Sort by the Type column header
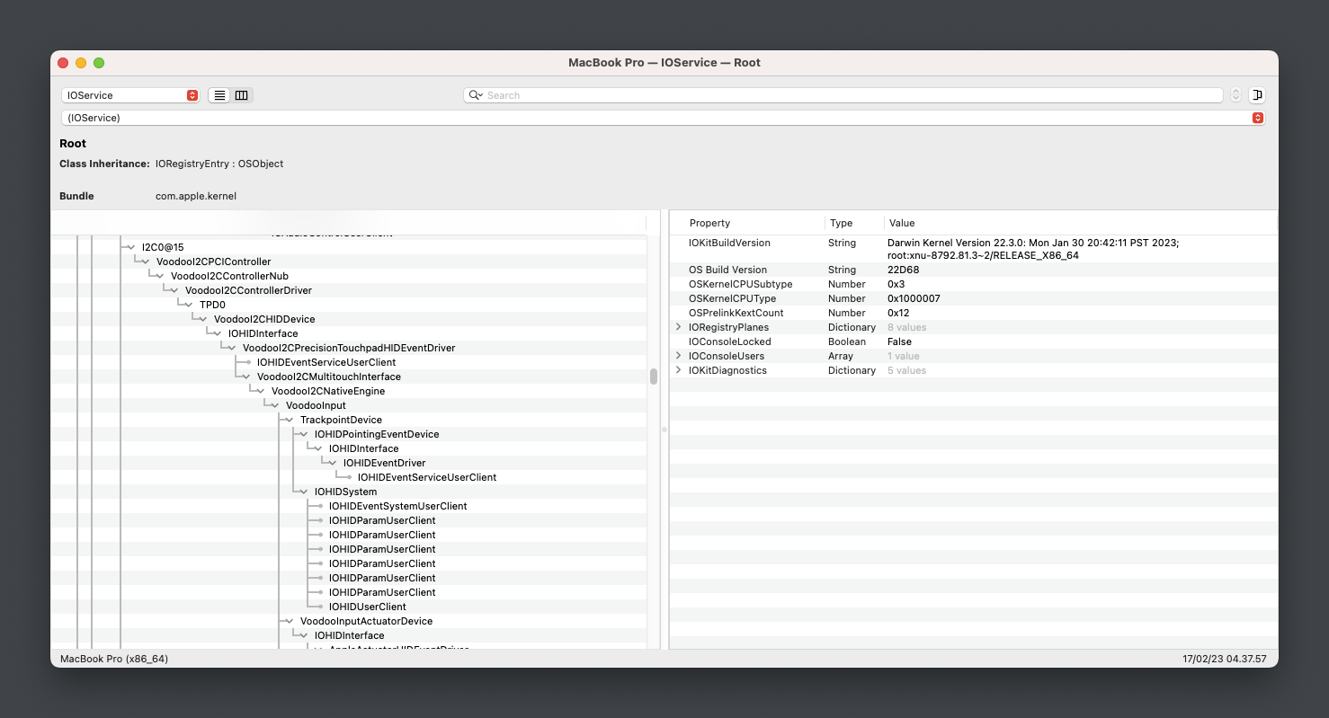Image resolution: width=1329 pixels, height=718 pixels. [854, 223]
